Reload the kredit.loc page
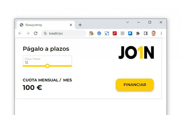Viewport: 181px width, 115px height. coord(35,33)
